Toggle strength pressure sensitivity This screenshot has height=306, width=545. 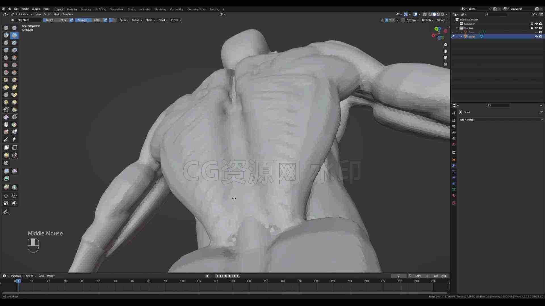(105, 20)
